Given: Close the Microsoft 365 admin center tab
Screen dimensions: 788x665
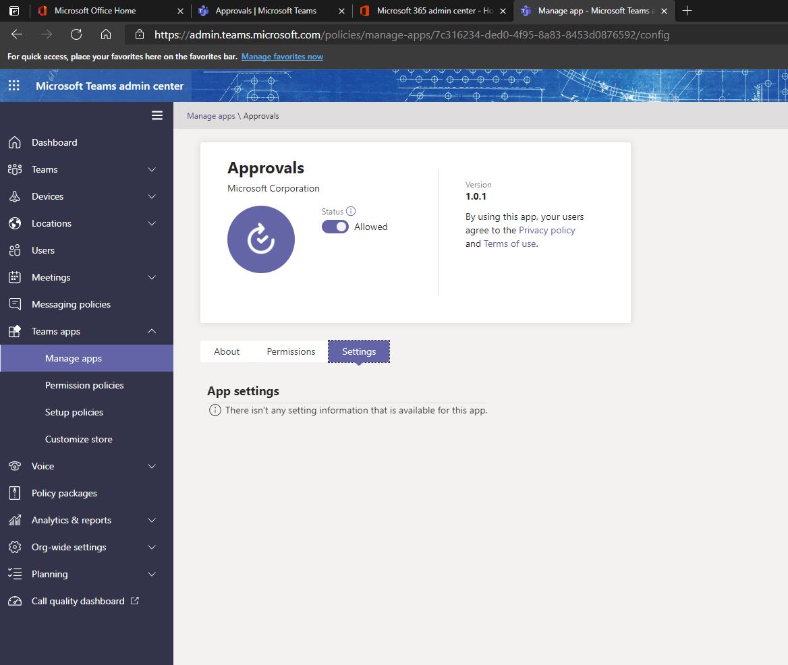Looking at the screenshot, I should coord(503,11).
